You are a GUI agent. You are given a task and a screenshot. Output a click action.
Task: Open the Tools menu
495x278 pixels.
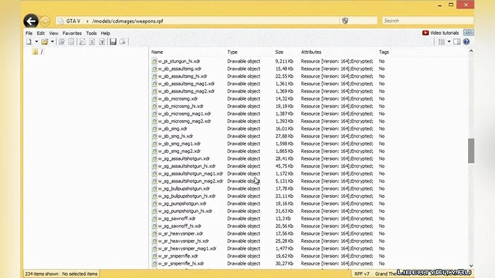(x=91, y=33)
